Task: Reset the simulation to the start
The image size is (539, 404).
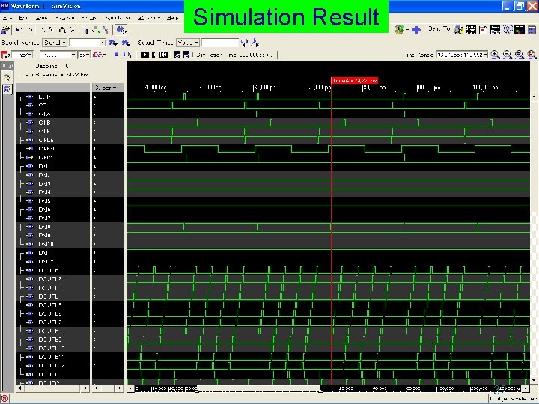Action: pos(164,55)
